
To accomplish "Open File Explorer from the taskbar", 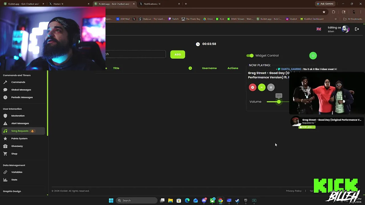I will coord(171,200).
